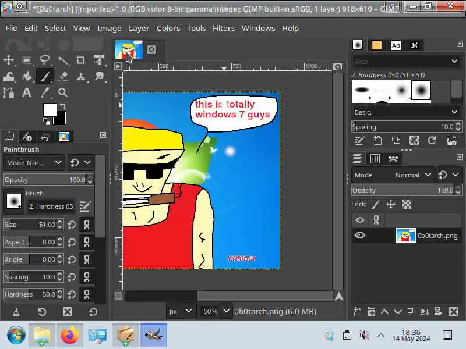Switch to the Device Status tab
The image size is (466, 349).
[27, 137]
